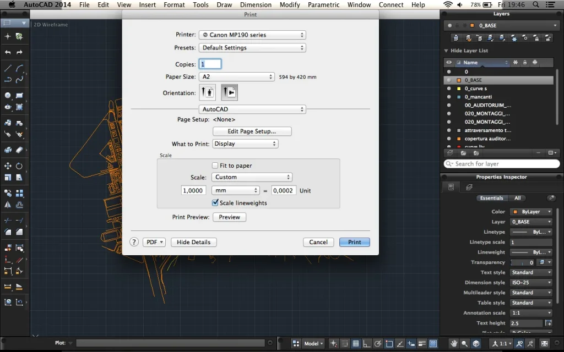Toggle visibility of 0_curve s layer
The image size is (564, 352).
tap(449, 89)
